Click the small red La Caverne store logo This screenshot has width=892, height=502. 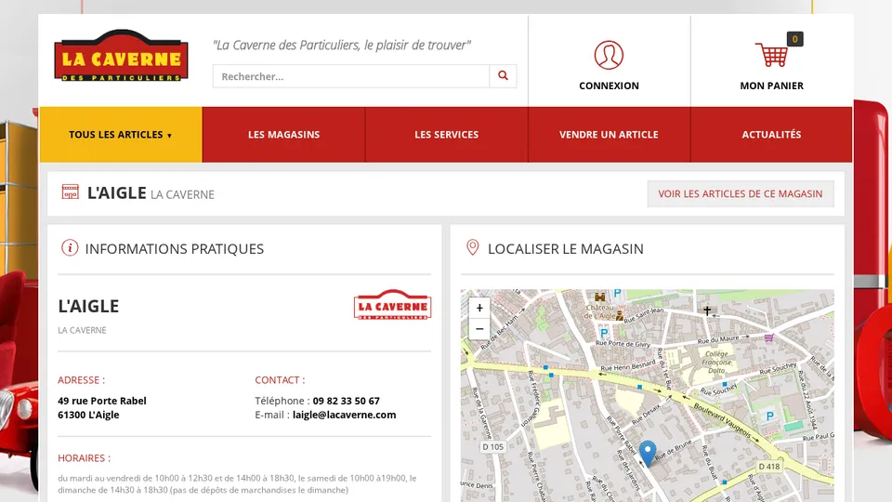coord(392,305)
